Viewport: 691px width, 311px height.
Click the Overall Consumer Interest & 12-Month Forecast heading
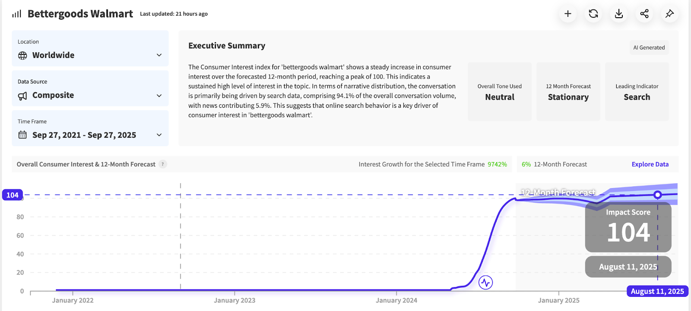tap(86, 164)
